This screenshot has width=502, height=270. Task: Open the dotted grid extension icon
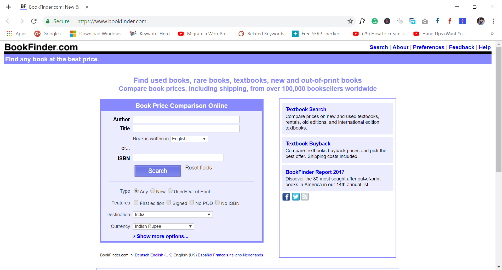pos(400,21)
